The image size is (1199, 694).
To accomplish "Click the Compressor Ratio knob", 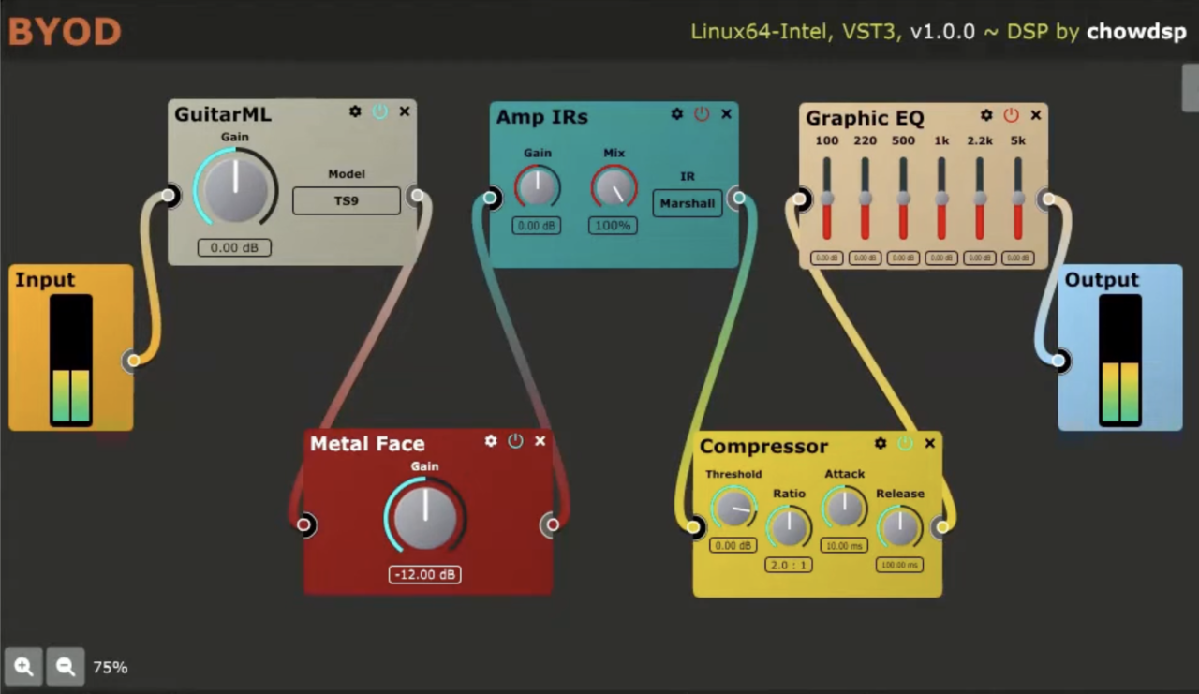I will (789, 528).
